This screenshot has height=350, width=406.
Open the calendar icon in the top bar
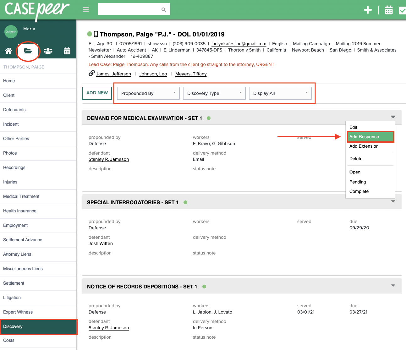[x=389, y=10]
